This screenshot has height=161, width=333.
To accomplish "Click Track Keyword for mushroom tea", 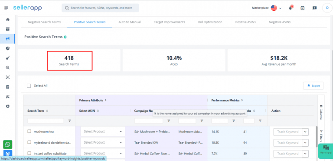I will tap(288, 132).
